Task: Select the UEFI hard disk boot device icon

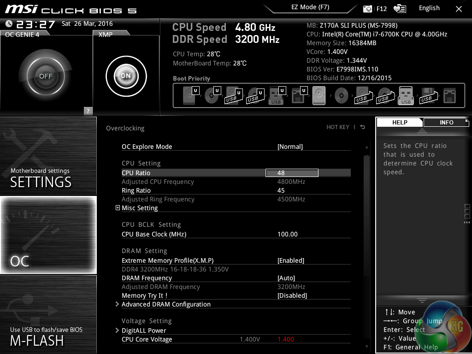Action: tap(190, 95)
